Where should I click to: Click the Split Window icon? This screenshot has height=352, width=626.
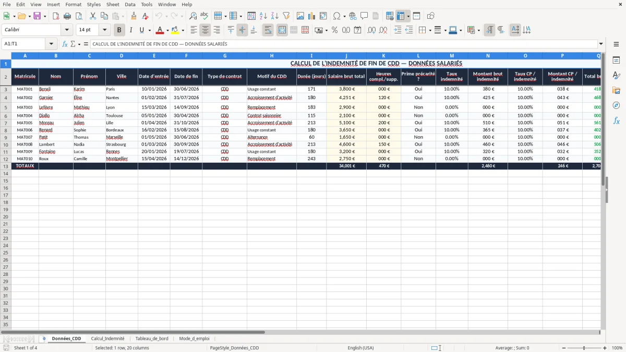click(x=416, y=16)
